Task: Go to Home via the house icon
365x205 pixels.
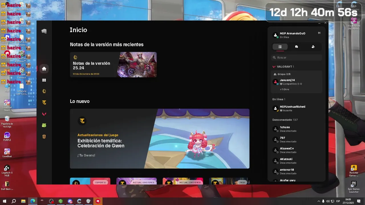Action: [44, 69]
